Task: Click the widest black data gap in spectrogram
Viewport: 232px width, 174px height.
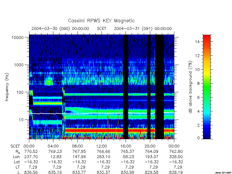Action: [x=159, y=87]
